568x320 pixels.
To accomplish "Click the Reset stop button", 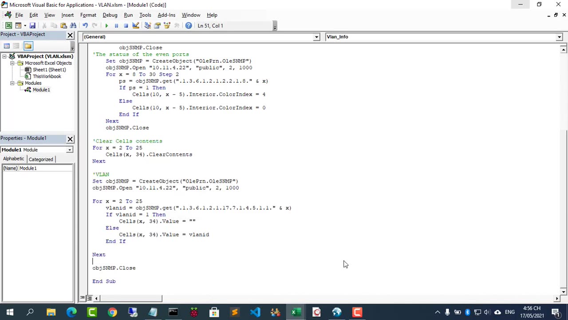I will click(x=126, y=26).
